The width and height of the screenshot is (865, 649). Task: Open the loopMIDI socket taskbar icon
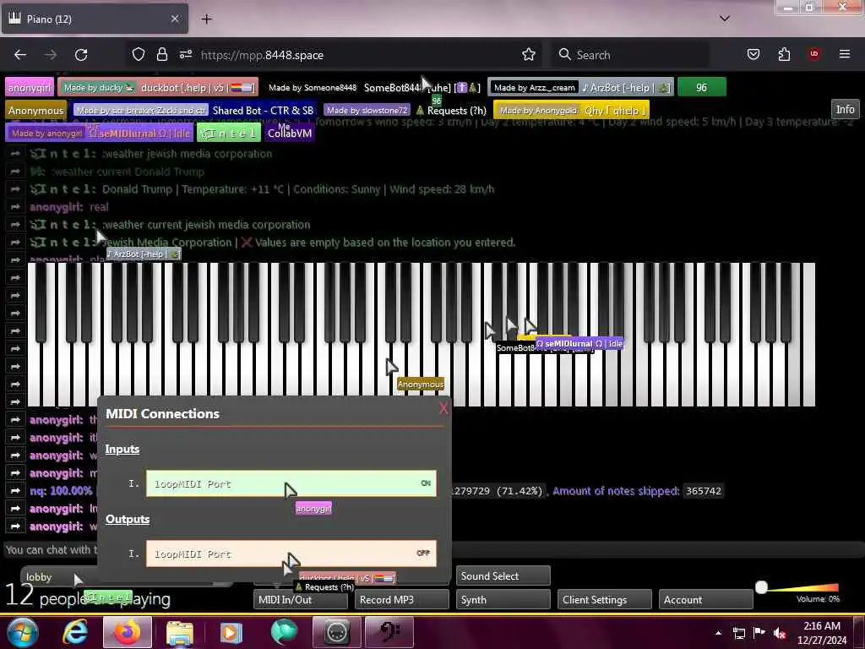(x=336, y=632)
